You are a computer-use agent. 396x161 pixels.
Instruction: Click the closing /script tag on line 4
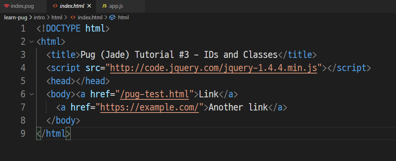coord(349,68)
